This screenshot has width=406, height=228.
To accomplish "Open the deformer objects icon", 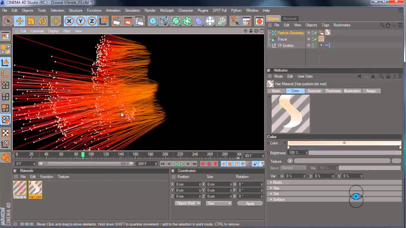I will pos(199,21).
